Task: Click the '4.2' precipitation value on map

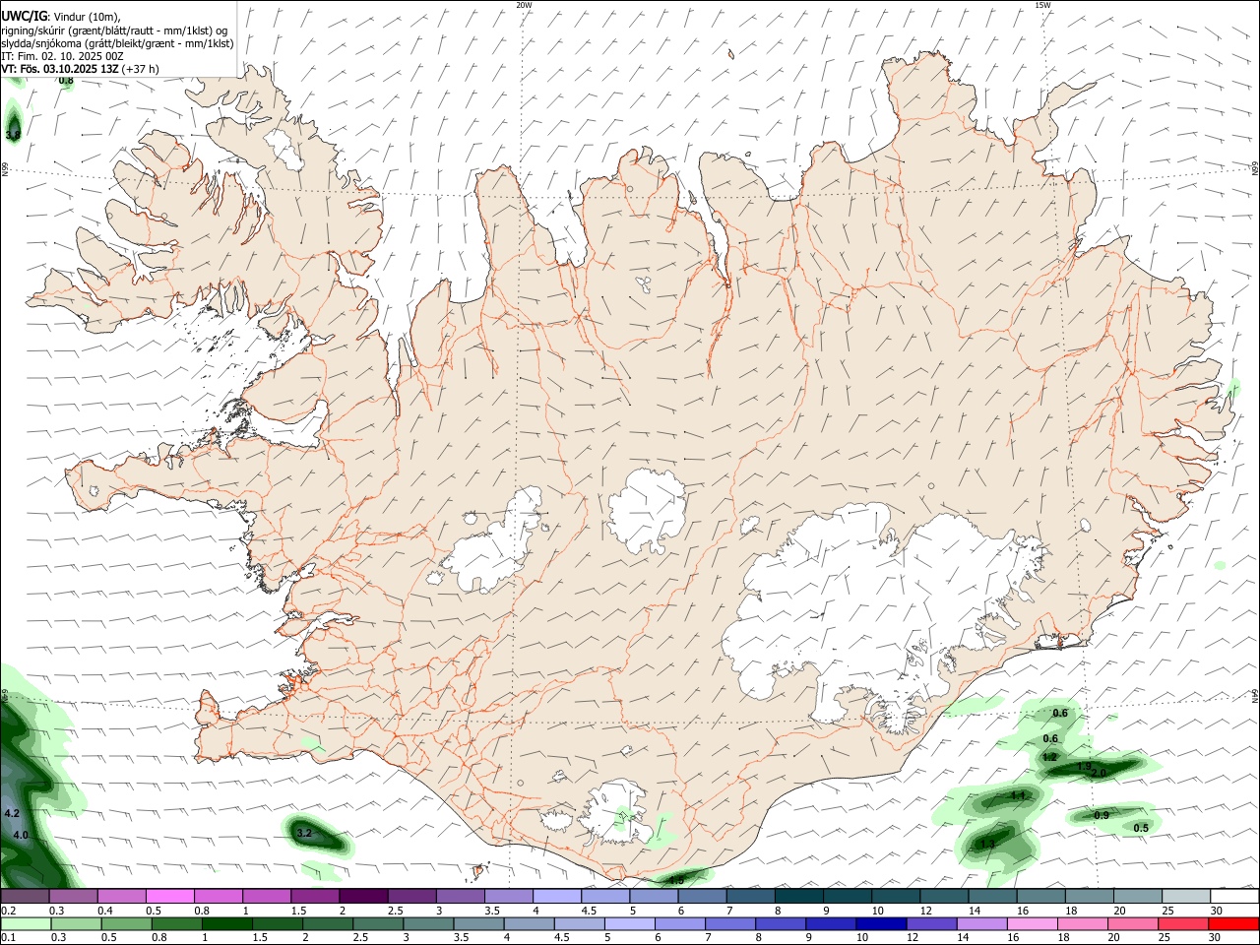Action: (12, 814)
